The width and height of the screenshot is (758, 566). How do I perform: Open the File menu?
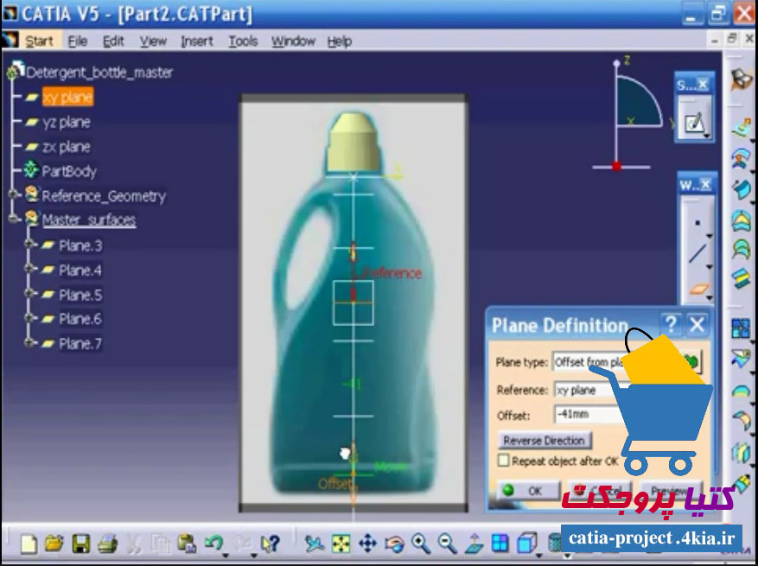pos(77,41)
